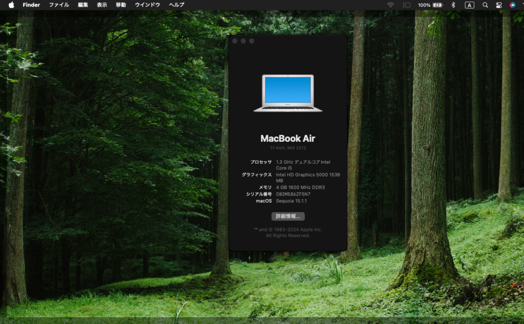Click the Intel HD Graphics 5000 value
The height and width of the screenshot is (324, 524).
click(x=308, y=178)
